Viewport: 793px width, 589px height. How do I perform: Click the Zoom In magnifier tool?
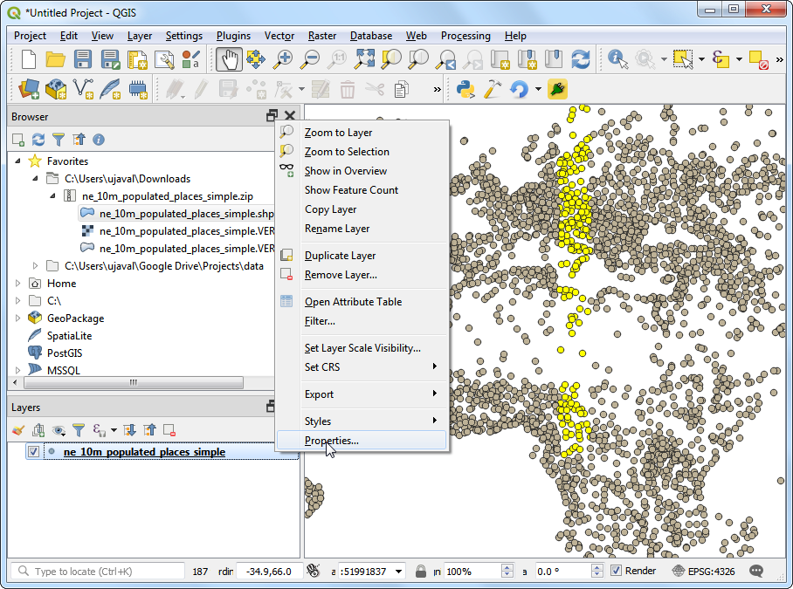[283, 59]
